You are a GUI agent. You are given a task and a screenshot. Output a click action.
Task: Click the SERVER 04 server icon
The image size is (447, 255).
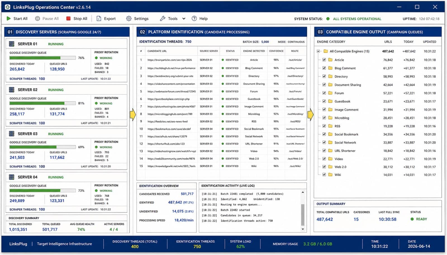click(12, 177)
